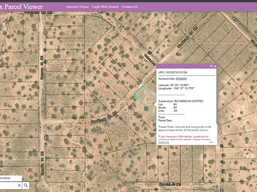This screenshot has height=192, width=257.
Task: Click the Parcel Viewer title
Action: pos(21,7)
